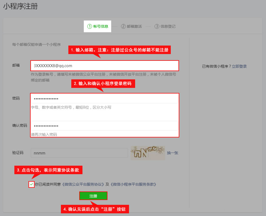The width and height of the screenshot is (266, 216).
Task: Open the 微信小程序平台服务条款 link
Action: 133,184
